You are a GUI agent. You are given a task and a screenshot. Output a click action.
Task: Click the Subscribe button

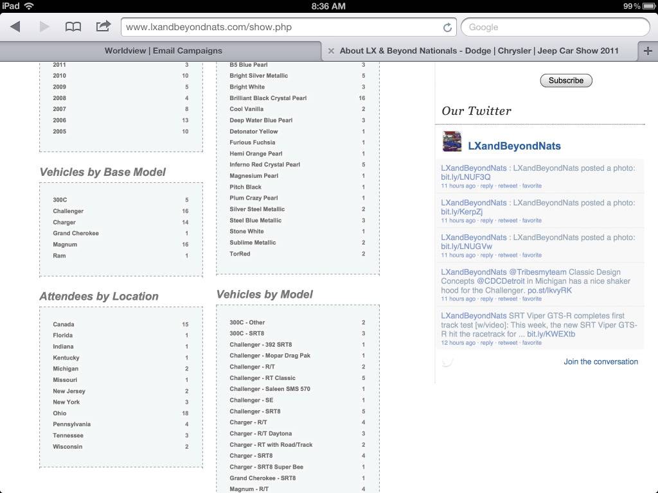tap(566, 80)
